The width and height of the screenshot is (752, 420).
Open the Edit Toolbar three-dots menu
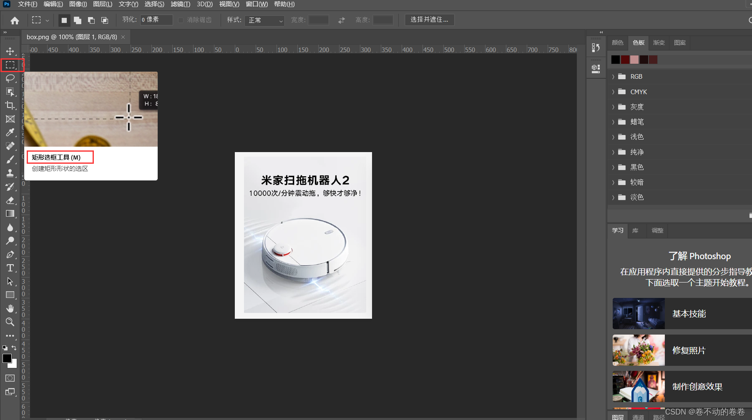10,335
